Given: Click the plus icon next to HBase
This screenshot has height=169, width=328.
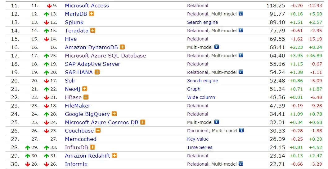Looking at the screenshot, I should point(86,97).
